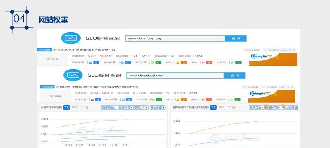Click 导出数据 in the 百度PC排名趋势 panel
This screenshot has width=330, height=148.
(157, 108)
